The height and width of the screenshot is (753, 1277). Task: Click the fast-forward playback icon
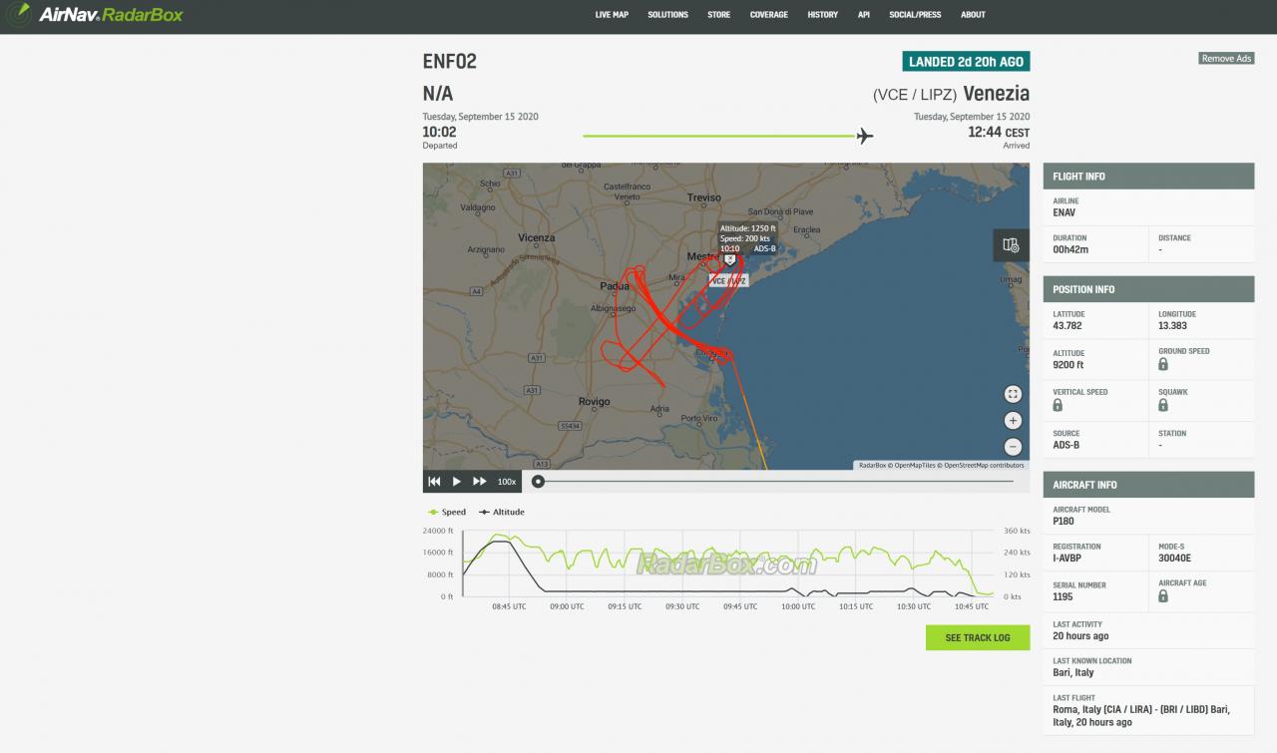click(479, 482)
